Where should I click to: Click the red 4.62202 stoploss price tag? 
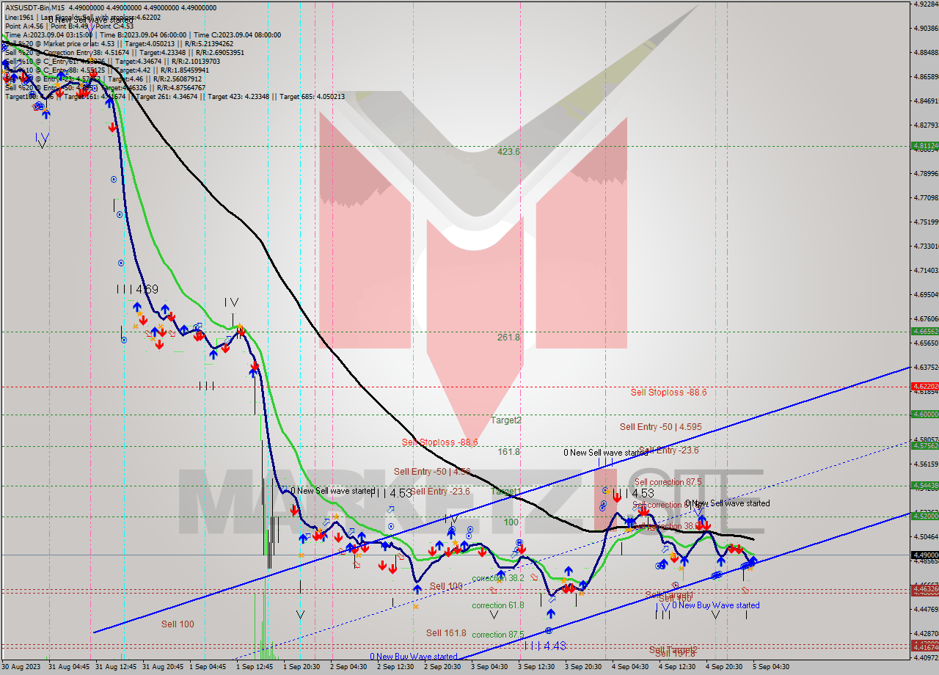click(924, 387)
